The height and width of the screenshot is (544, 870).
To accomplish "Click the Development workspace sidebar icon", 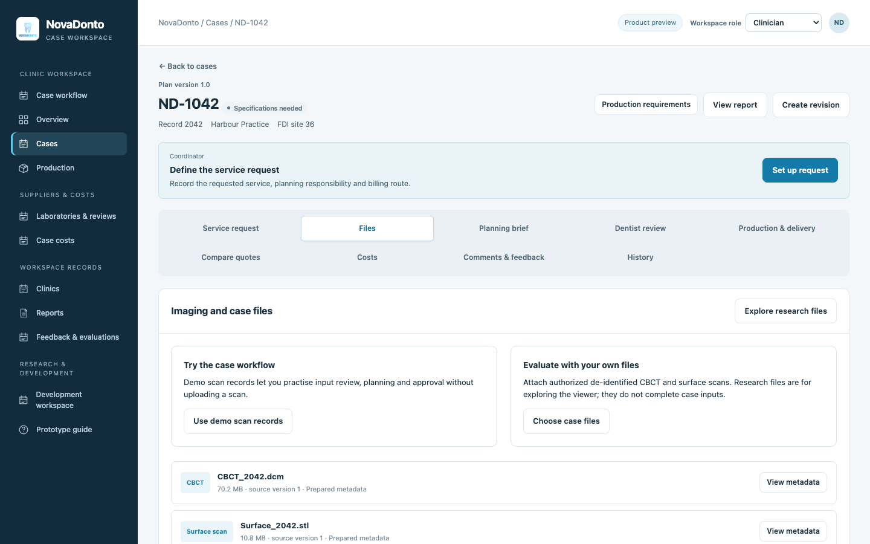I will tap(24, 400).
